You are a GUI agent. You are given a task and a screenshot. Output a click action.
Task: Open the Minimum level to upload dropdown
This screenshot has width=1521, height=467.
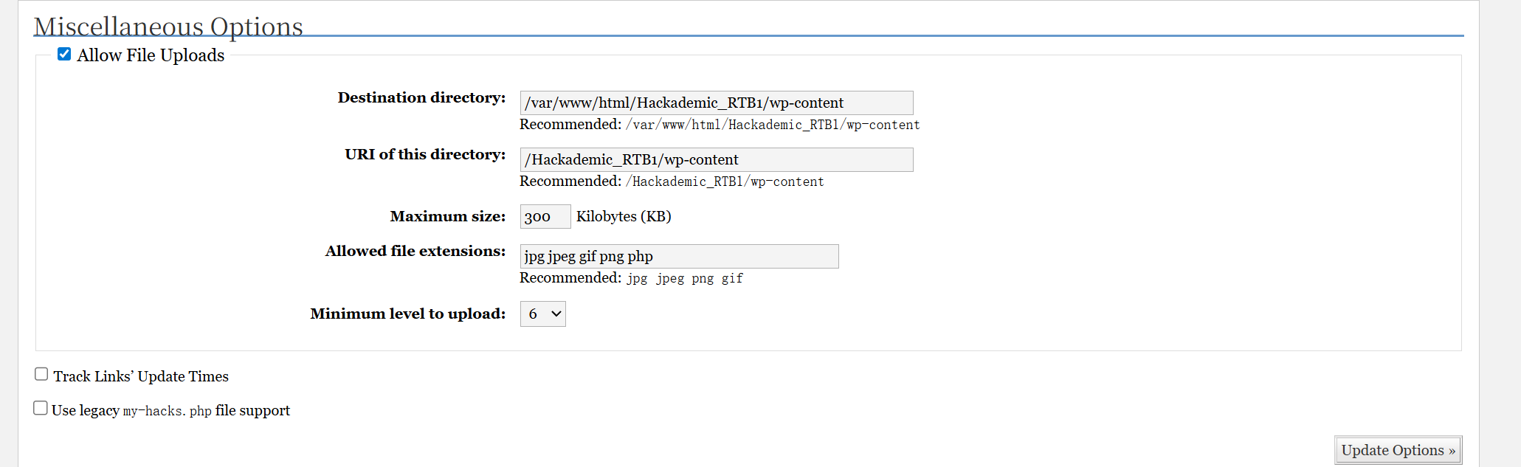[x=542, y=314]
